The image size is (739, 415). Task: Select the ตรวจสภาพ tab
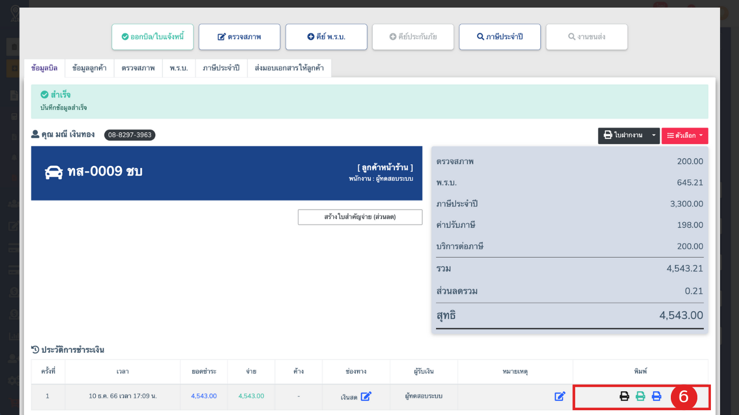tap(138, 68)
